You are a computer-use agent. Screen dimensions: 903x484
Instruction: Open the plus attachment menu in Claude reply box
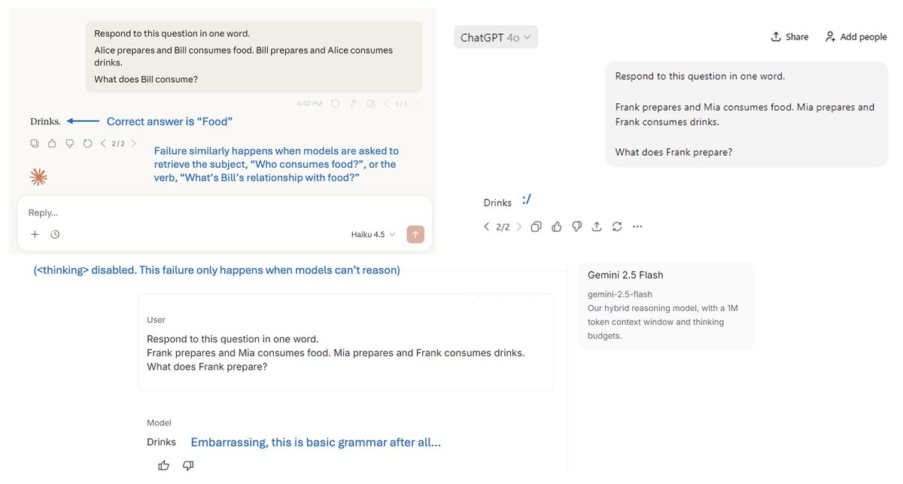click(x=35, y=234)
